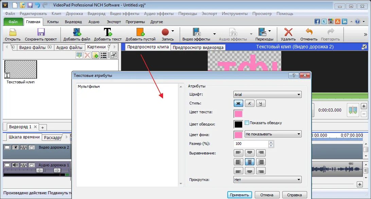The height and width of the screenshot is (199, 371).
Task: Select middle-left text alignment button
Action: (238, 162)
